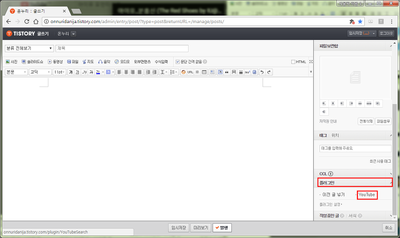Viewport: 400px width, 238px height.
Task: Insert 음악 music
Action: [104, 62]
